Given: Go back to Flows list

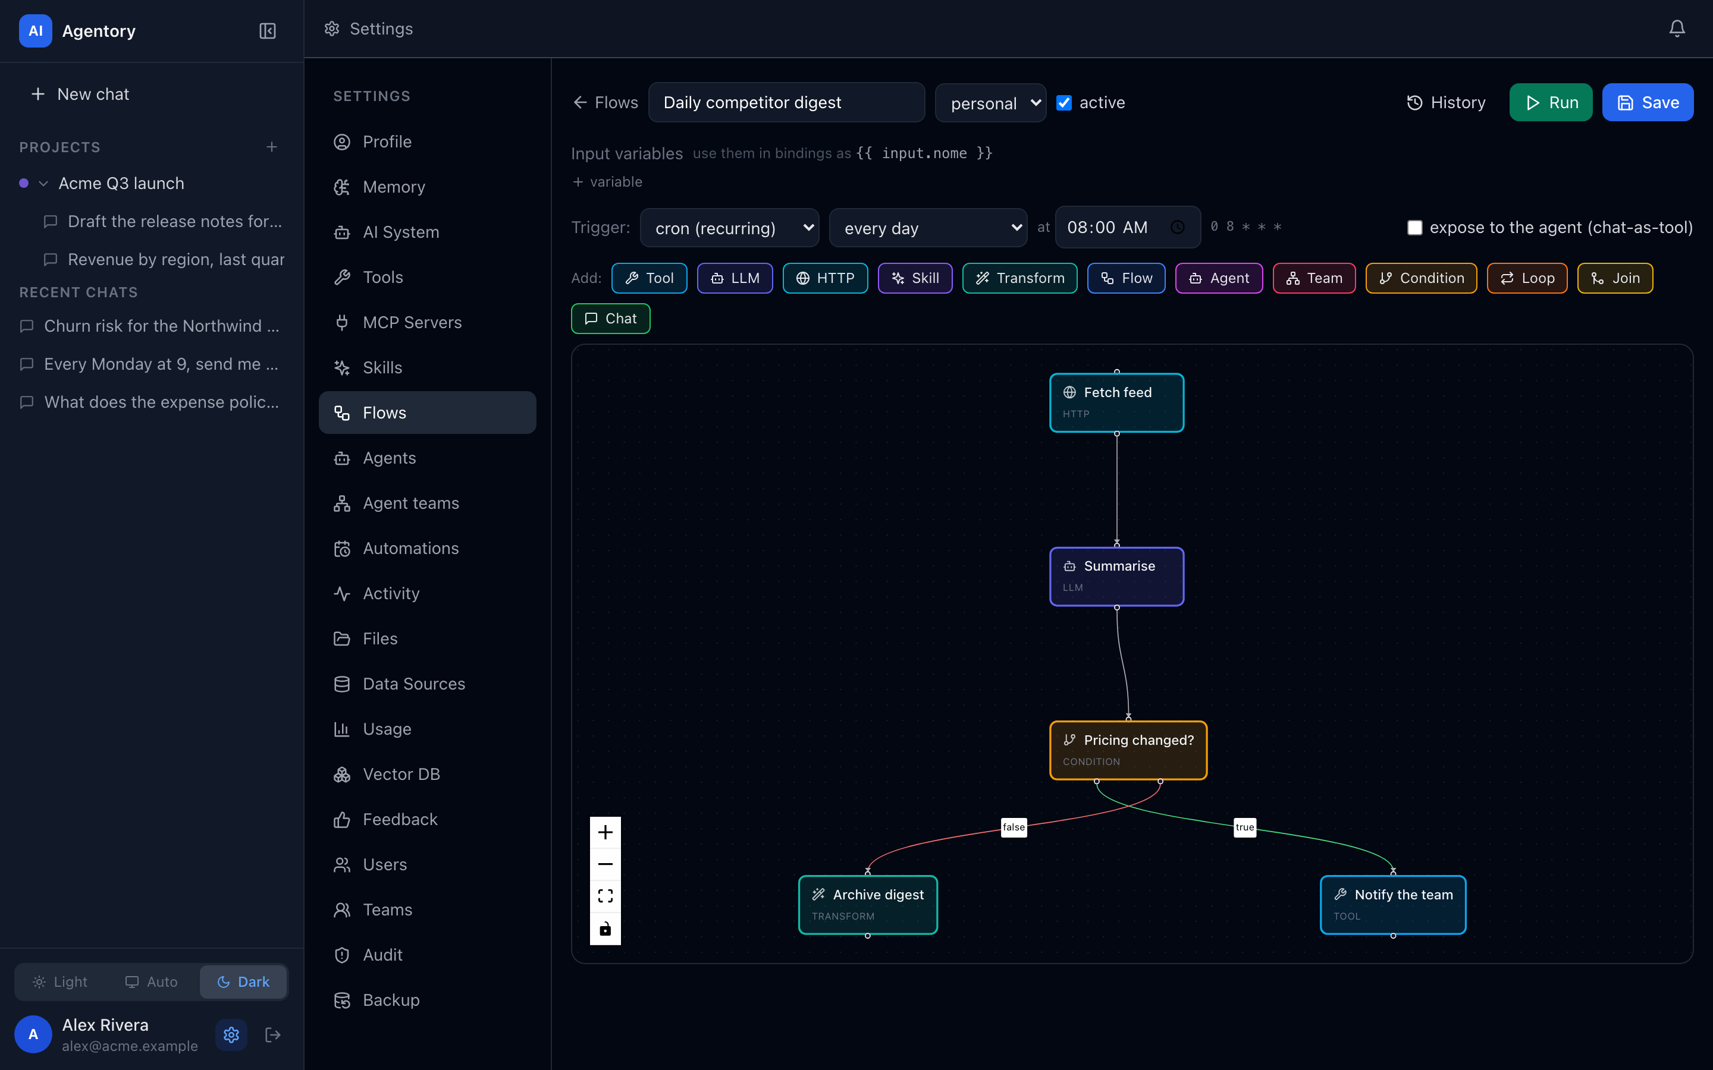Looking at the screenshot, I should click(x=605, y=103).
